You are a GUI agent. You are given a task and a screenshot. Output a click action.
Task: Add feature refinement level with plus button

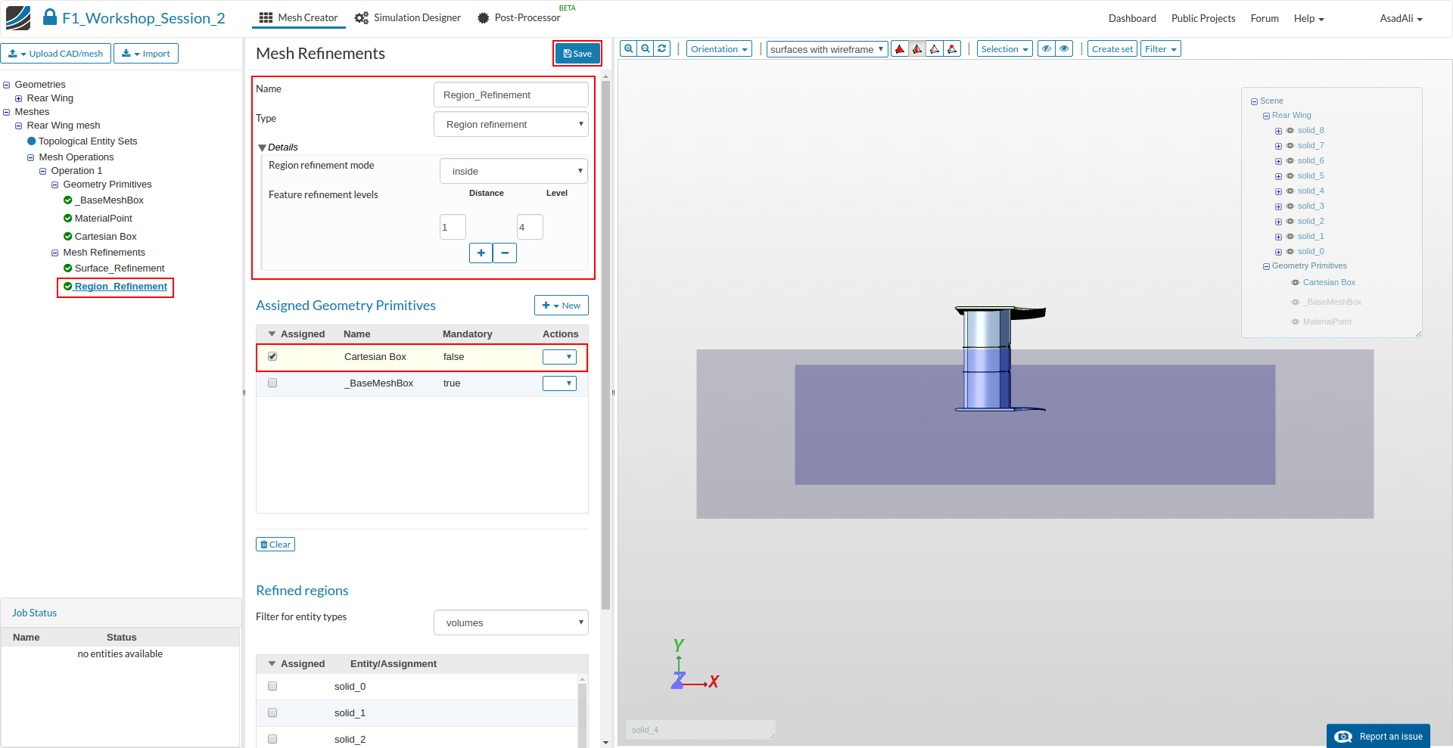(481, 253)
